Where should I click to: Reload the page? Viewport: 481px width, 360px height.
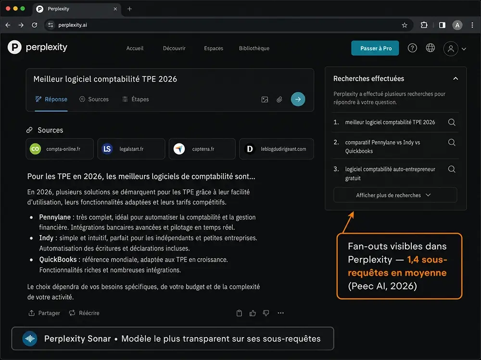pos(34,25)
